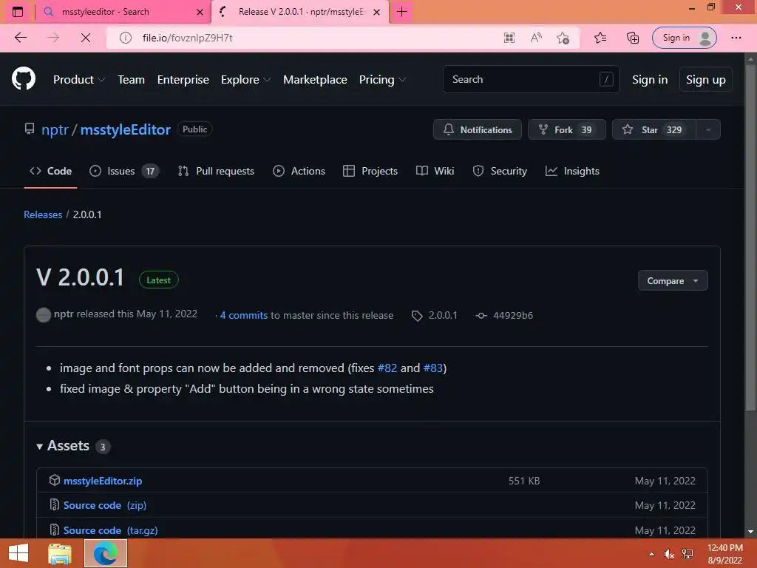Open the Projects tab
The image size is (757, 568).
[x=370, y=171]
